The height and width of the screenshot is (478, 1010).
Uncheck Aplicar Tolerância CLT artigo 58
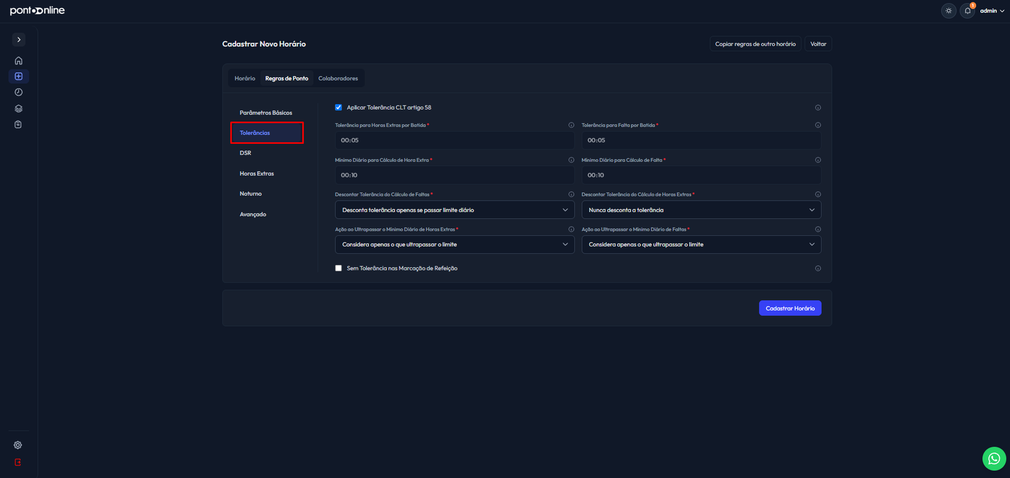(338, 107)
